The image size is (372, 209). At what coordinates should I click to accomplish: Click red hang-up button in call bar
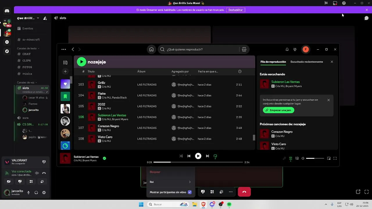[244, 192]
